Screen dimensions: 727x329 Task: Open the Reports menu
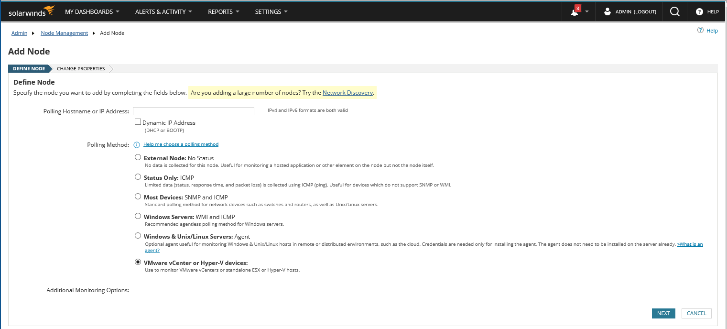(x=224, y=11)
